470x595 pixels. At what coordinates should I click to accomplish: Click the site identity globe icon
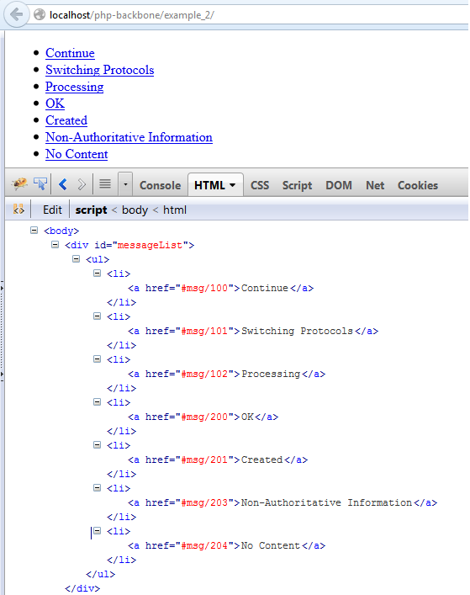[40, 15]
